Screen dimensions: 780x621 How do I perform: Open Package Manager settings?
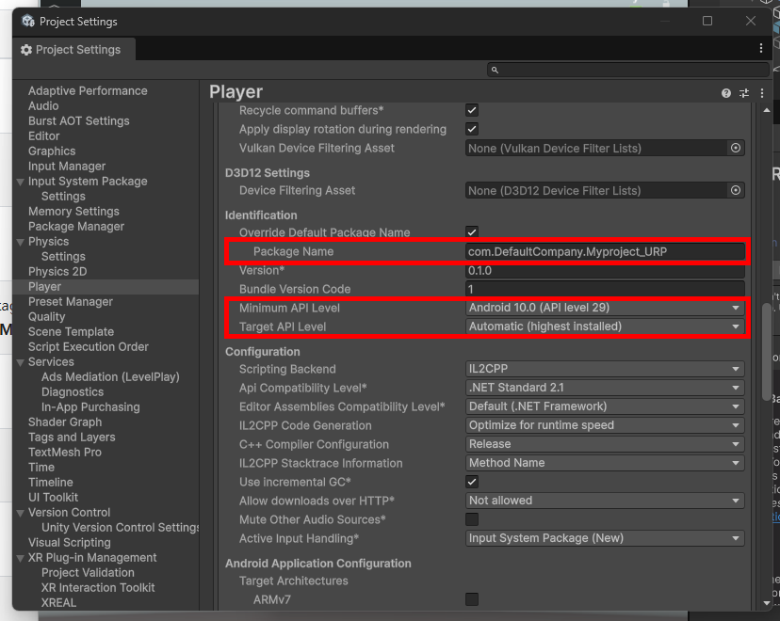tap(76, 227)
